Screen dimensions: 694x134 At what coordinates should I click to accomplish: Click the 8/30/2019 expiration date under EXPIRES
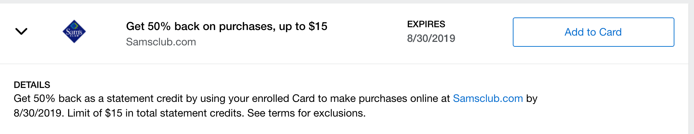coord(431,38)
